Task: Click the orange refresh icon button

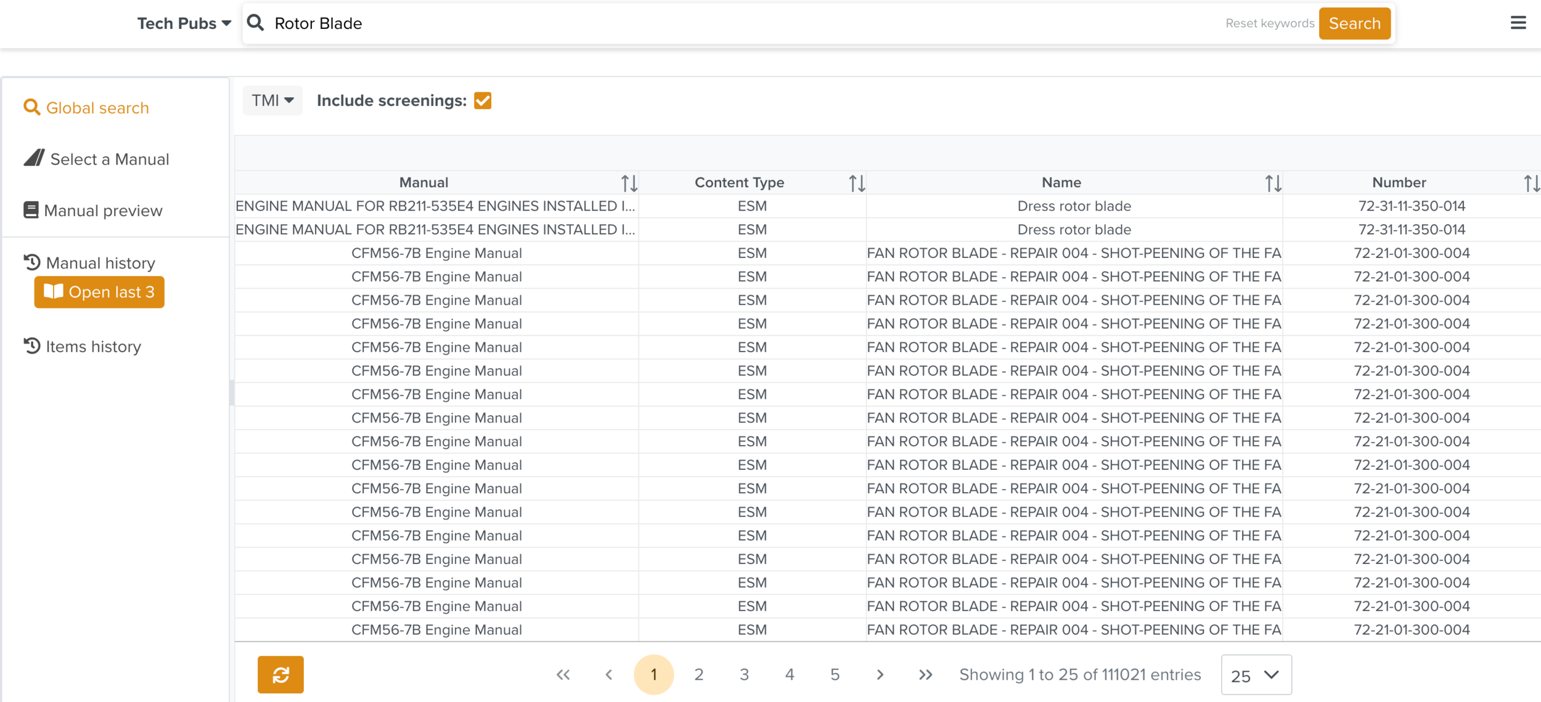Action: (280, 674)
